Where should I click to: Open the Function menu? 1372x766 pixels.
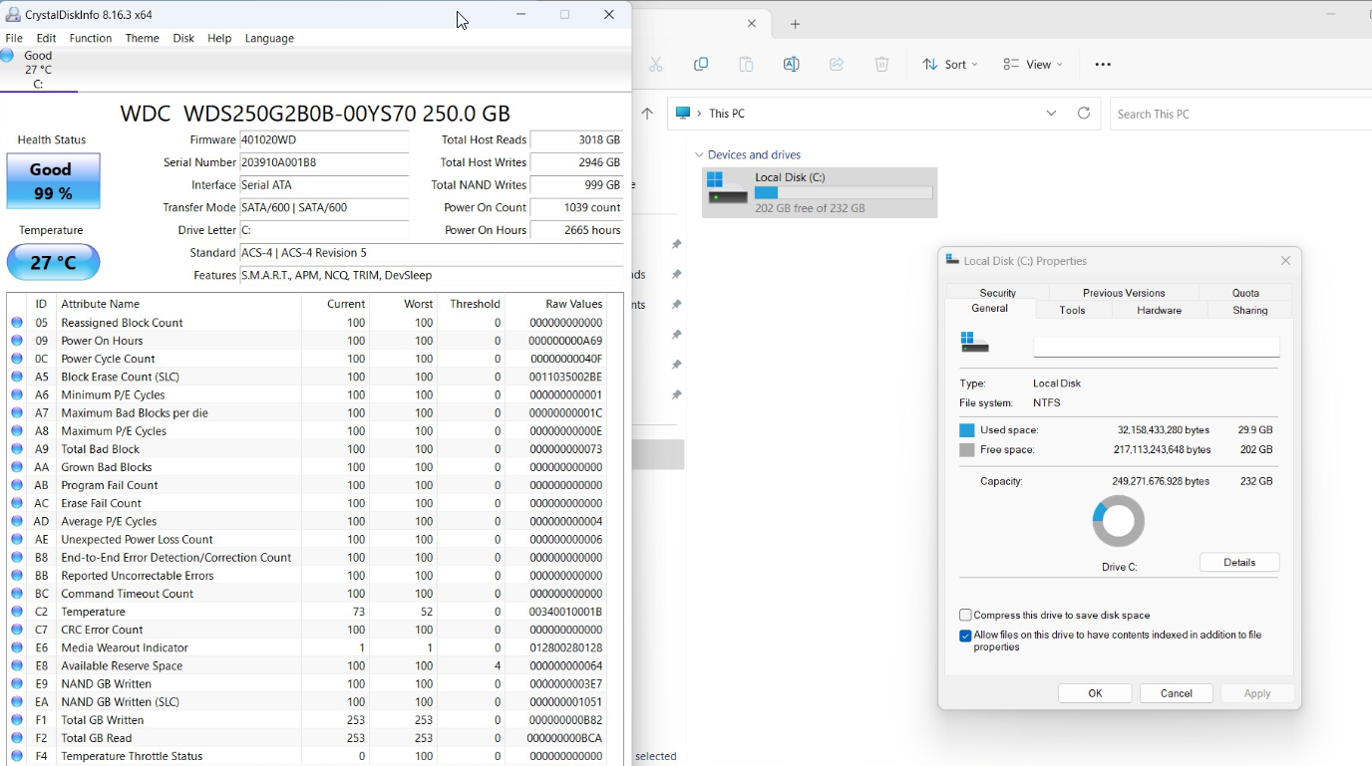[x=91, y=38]
